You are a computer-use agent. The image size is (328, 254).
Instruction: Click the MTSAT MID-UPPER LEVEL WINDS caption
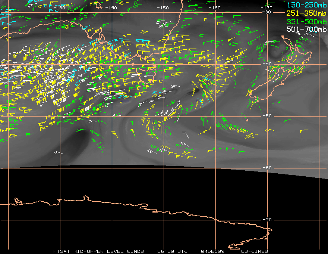coord(98,251)
